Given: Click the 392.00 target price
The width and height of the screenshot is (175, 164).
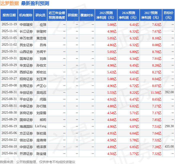Looking at the screenshot, I should coord(169,92).
